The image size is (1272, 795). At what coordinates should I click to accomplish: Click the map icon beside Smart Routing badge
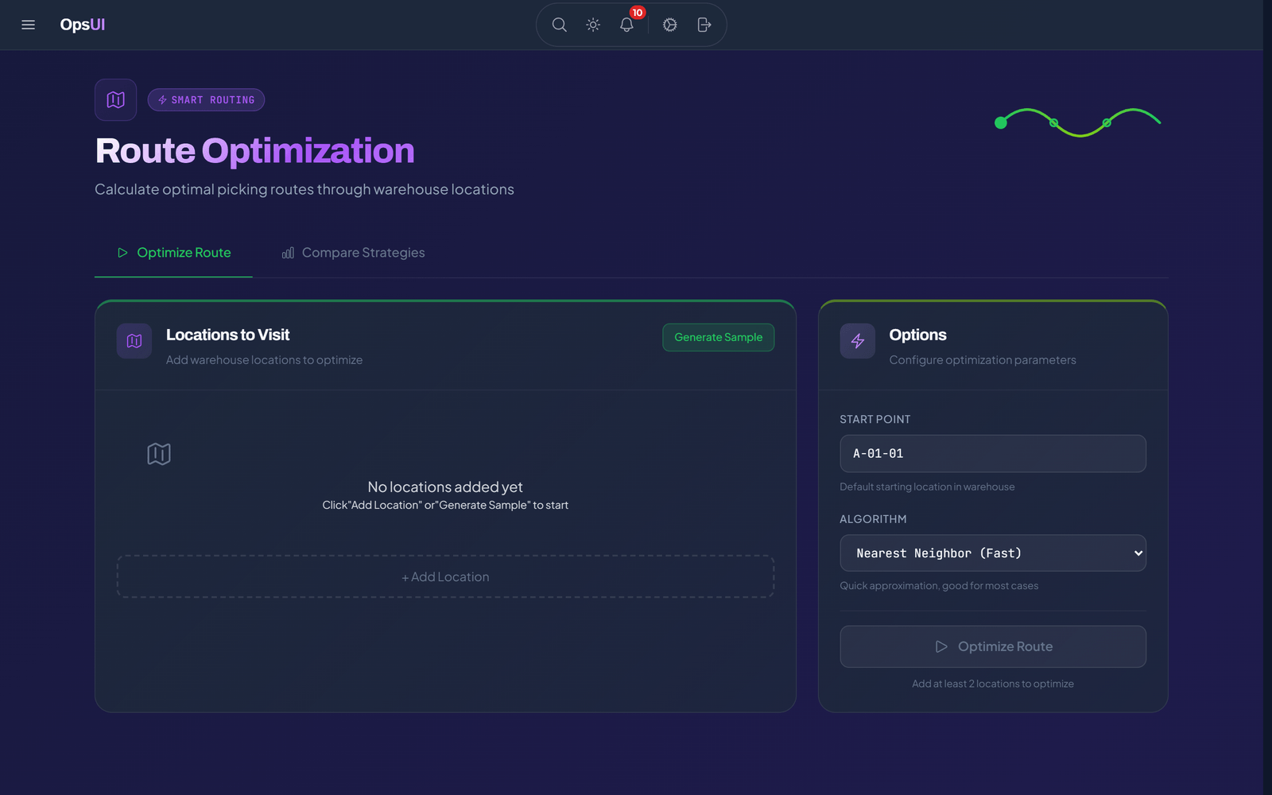(x=116, y=99)
